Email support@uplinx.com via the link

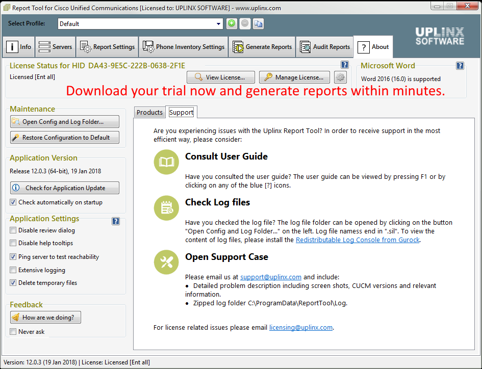point(270,277)
